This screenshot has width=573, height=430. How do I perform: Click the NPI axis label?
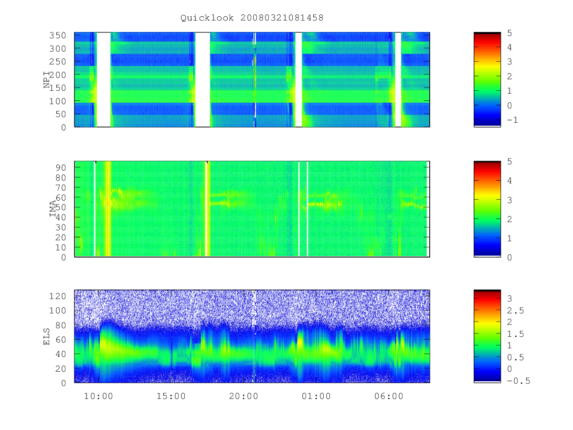(47, 80)
